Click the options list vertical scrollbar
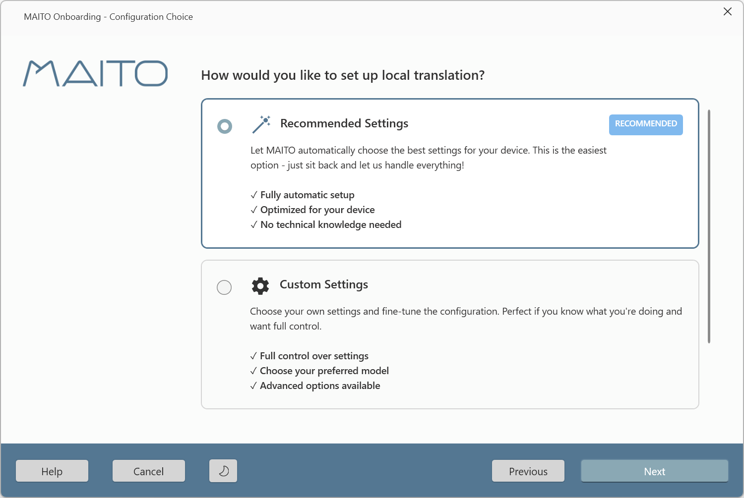This screenshot has height=498, width=744. [x=709, y=226]
